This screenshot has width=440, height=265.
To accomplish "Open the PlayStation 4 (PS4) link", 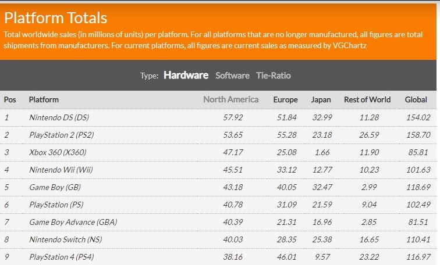I will [62, 257].
